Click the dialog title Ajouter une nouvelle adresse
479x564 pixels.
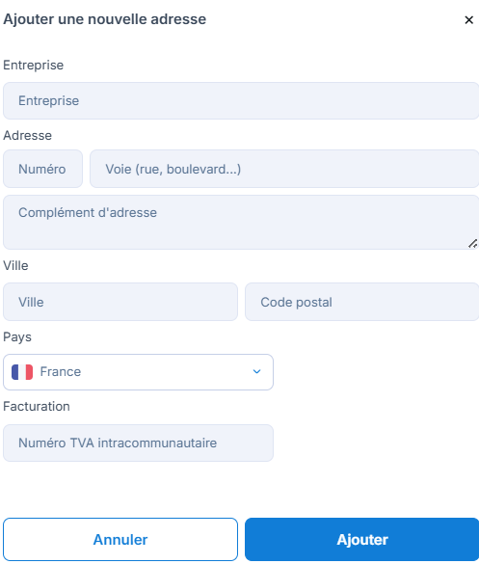105,19
